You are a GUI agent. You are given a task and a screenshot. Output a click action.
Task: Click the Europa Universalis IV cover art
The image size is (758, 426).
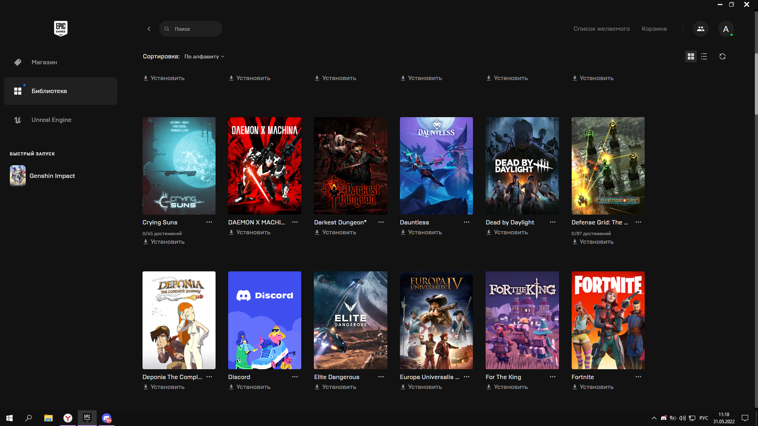tap(436, 320)
